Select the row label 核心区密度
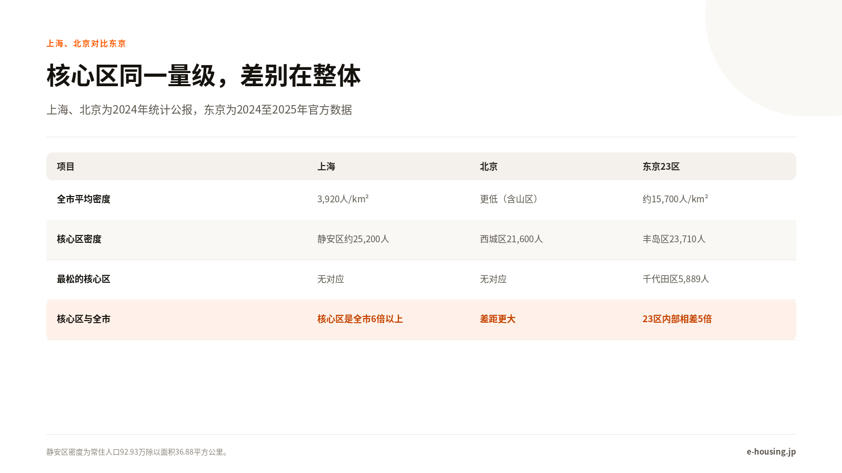Image resolution: width=842 pixels, height=473 pixels. [x=79, y=239]
